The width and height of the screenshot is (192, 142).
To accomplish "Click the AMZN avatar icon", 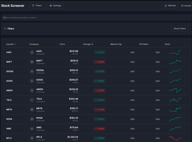I will [32, 91].
